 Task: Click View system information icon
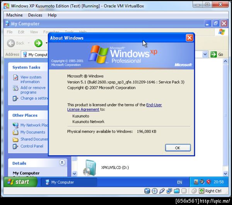(x=15, y=77)
